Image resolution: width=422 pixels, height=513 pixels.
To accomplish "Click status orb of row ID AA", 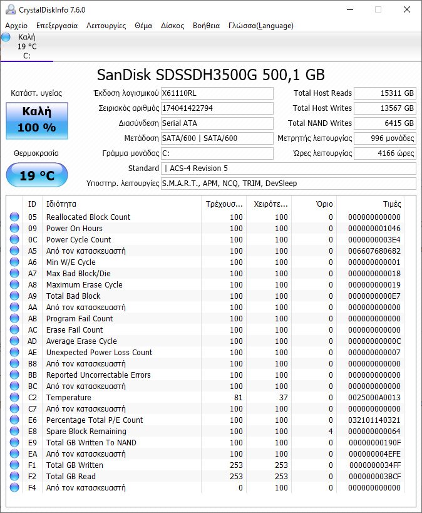I will pyautogui.click(x=14, y=307).
